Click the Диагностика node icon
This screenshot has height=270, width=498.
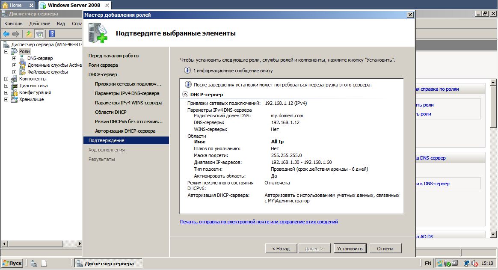click(14, 86)
